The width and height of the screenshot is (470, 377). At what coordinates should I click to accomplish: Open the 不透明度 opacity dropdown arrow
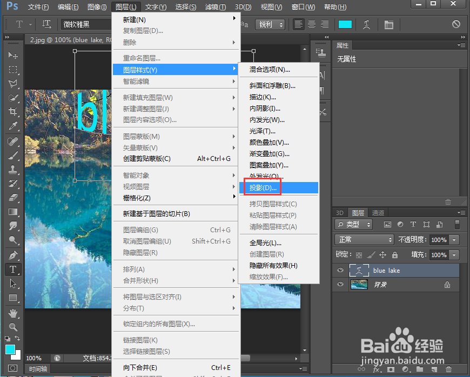(454, 240)
